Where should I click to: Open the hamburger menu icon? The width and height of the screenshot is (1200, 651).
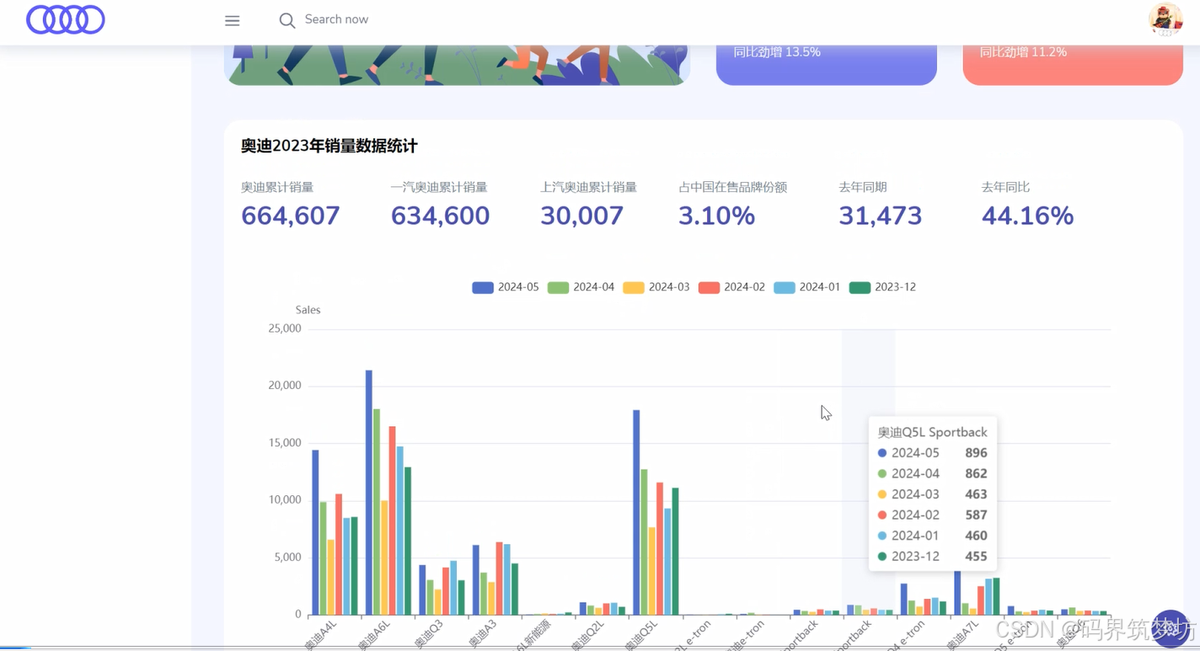233,20
